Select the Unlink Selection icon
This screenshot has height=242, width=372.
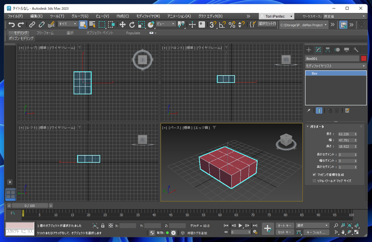click(41, 25)
